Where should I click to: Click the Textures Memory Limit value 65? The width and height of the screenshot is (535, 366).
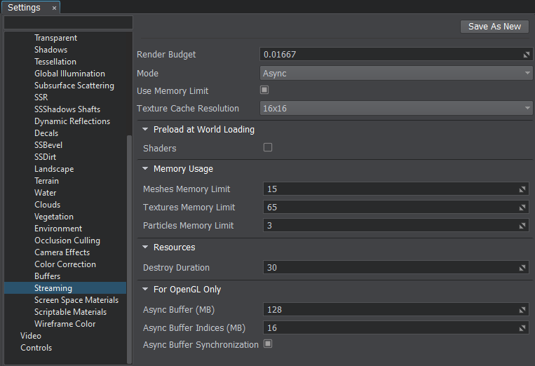[x=396, y=208]
